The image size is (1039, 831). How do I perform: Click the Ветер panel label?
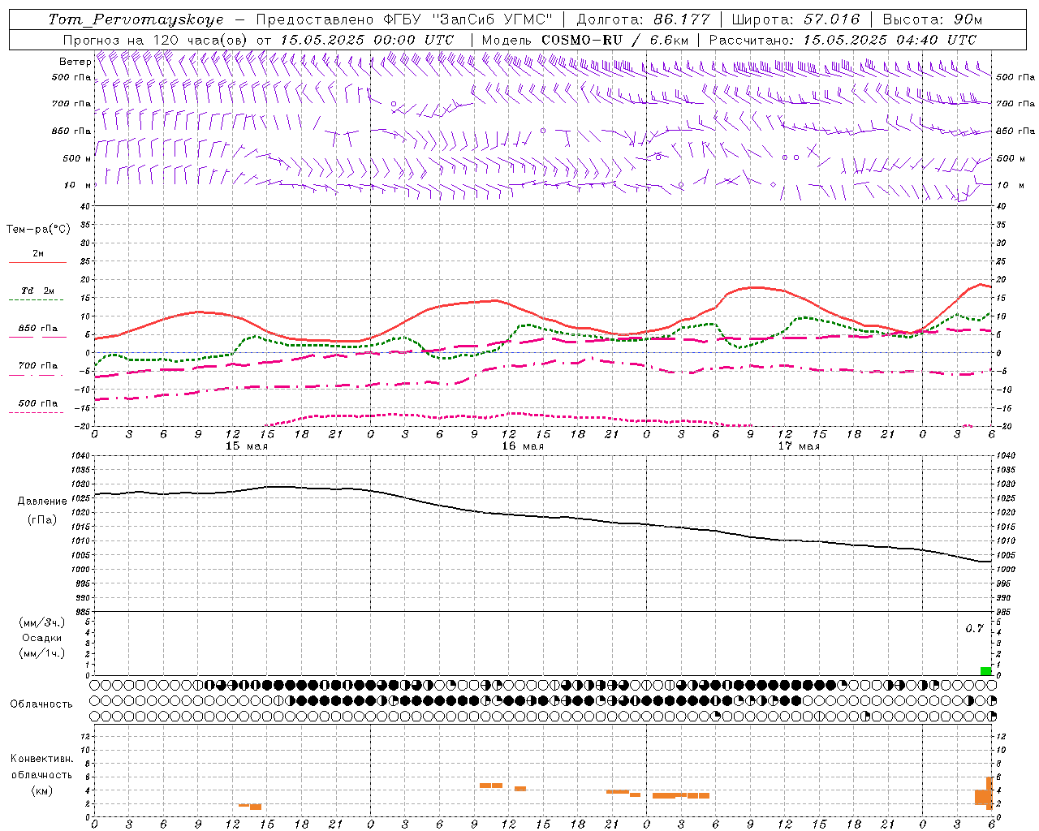coord(75,62)
